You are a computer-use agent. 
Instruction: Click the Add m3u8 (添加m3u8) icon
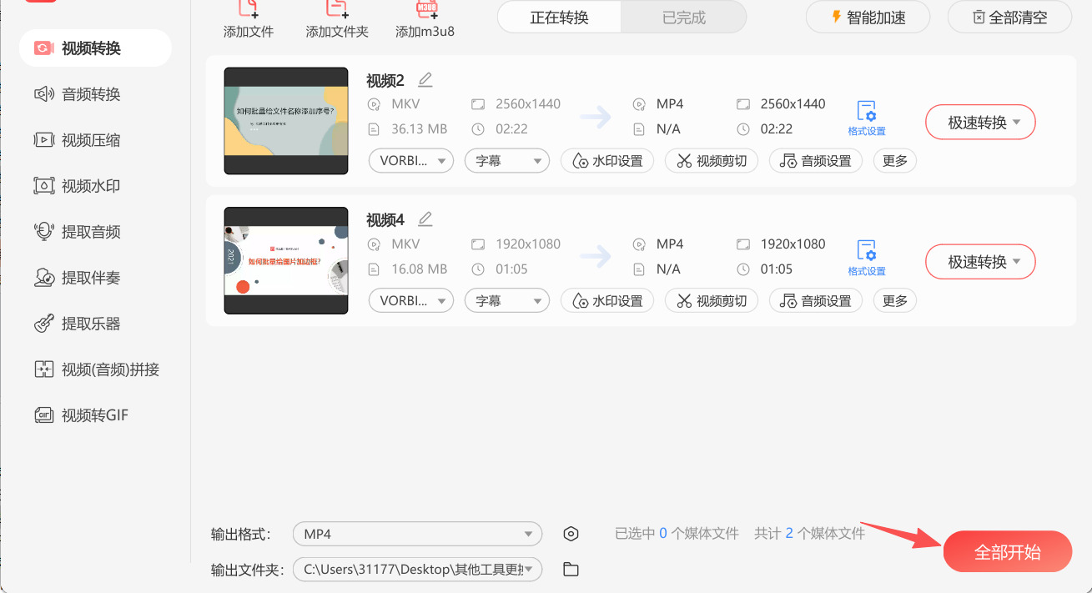425,8
